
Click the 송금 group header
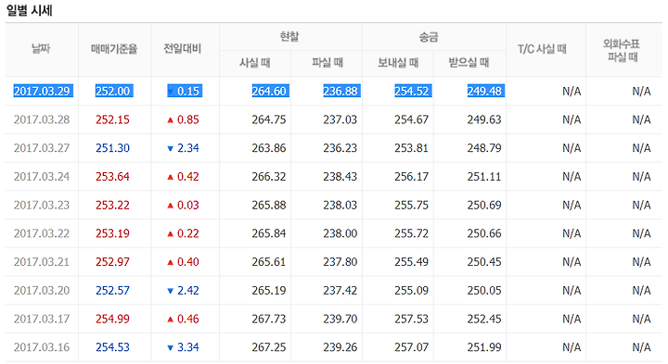click(429, 37)
